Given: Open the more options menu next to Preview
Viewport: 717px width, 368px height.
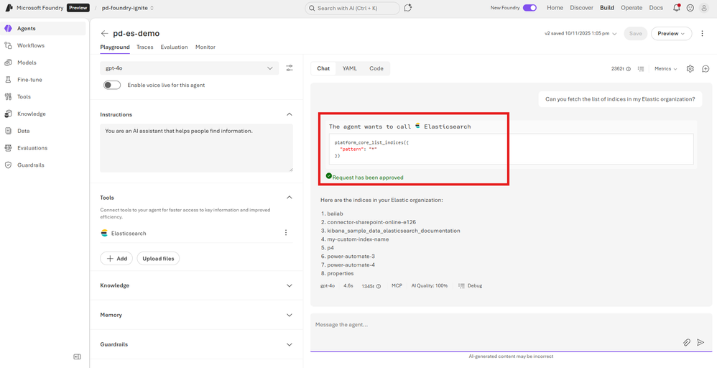Looking at the screenshot, I should pos(703,33).
